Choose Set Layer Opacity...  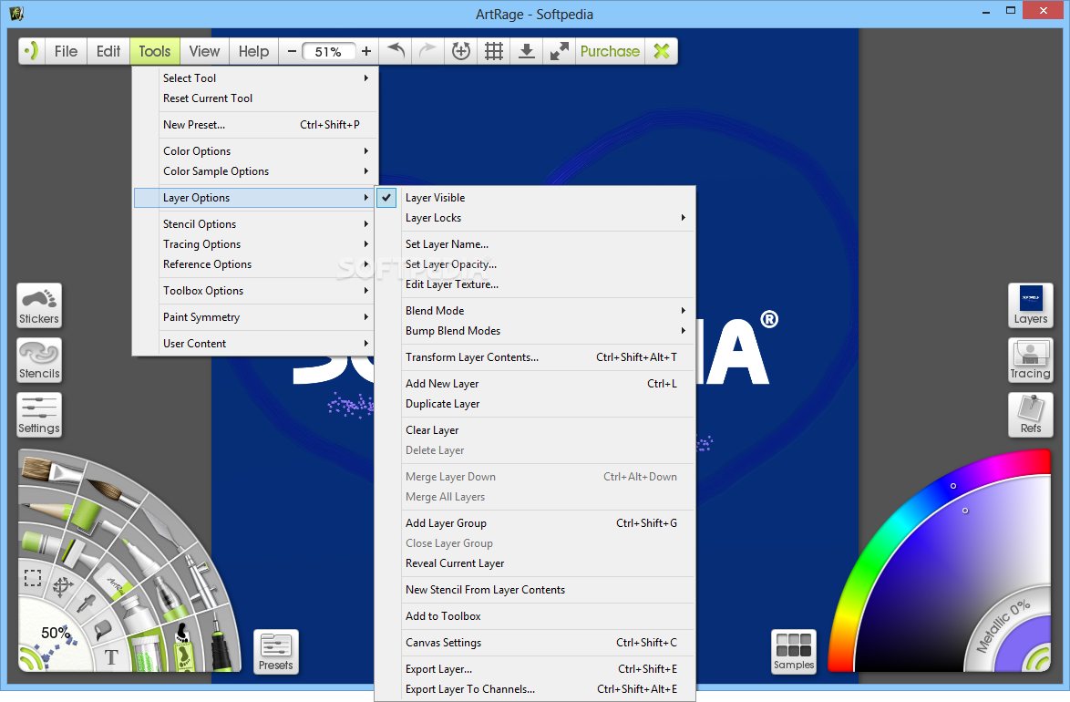535,264
